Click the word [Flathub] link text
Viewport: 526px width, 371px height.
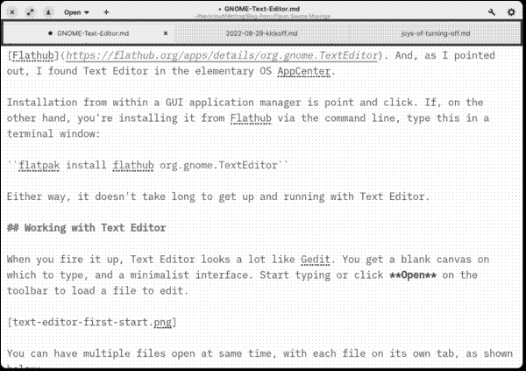point(33,55)
